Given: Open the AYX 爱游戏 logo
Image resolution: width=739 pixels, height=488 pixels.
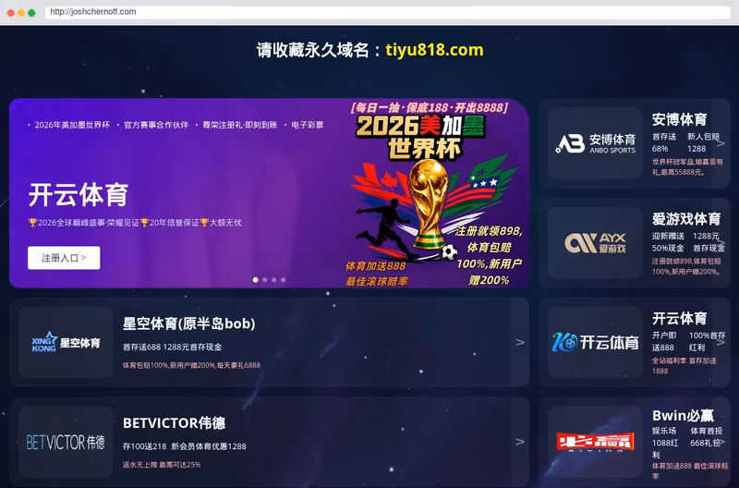Looking at the screenshot, I should 595,243.
